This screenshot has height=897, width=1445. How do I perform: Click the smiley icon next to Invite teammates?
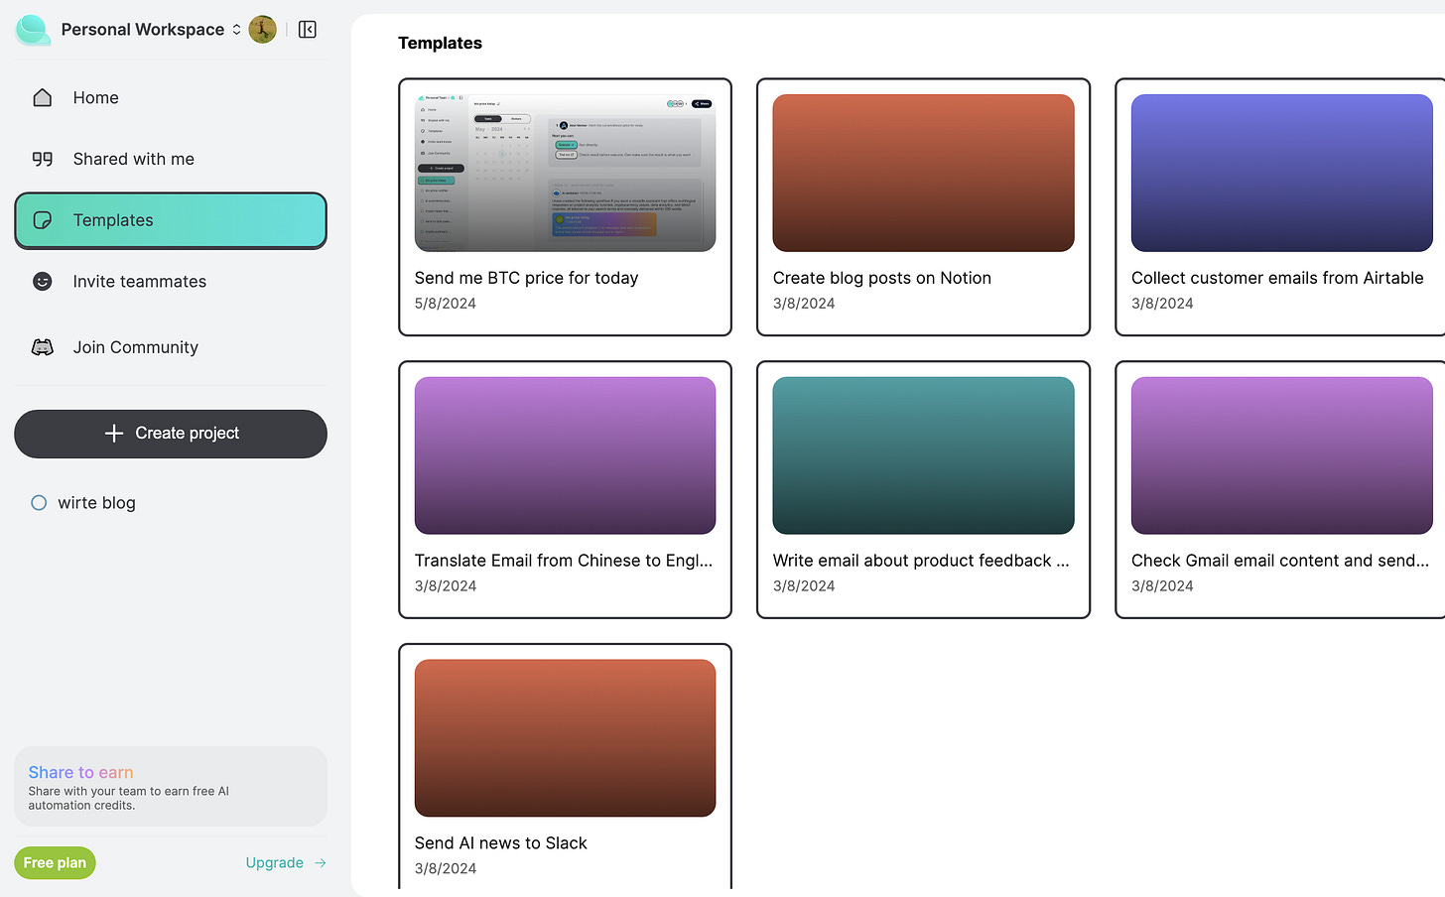[x=42, y=282]
